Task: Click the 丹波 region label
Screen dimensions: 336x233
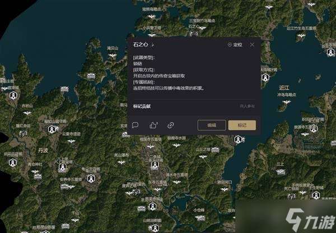Action: (43, 151)
